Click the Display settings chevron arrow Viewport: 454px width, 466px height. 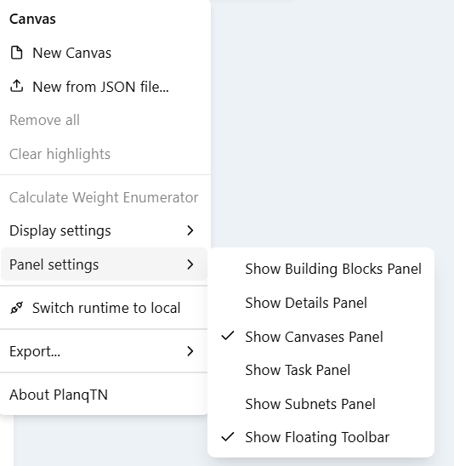[190, 230]
